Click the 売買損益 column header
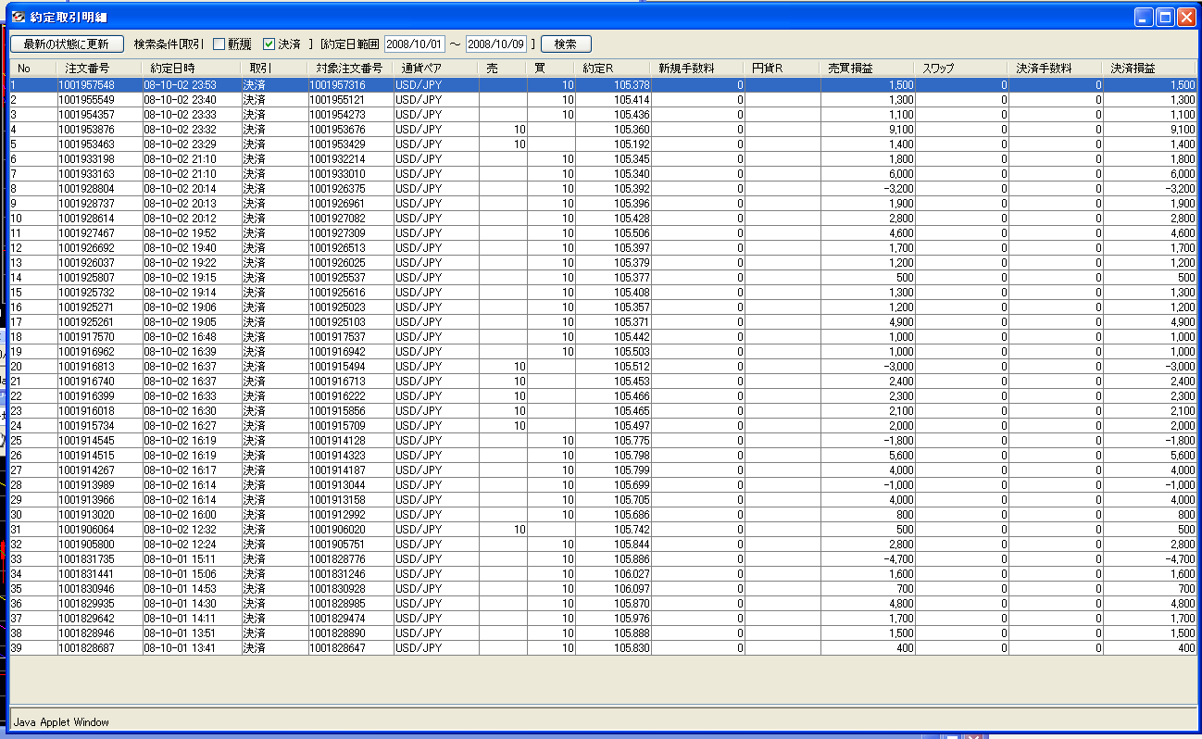 click(x=869, y=69)
